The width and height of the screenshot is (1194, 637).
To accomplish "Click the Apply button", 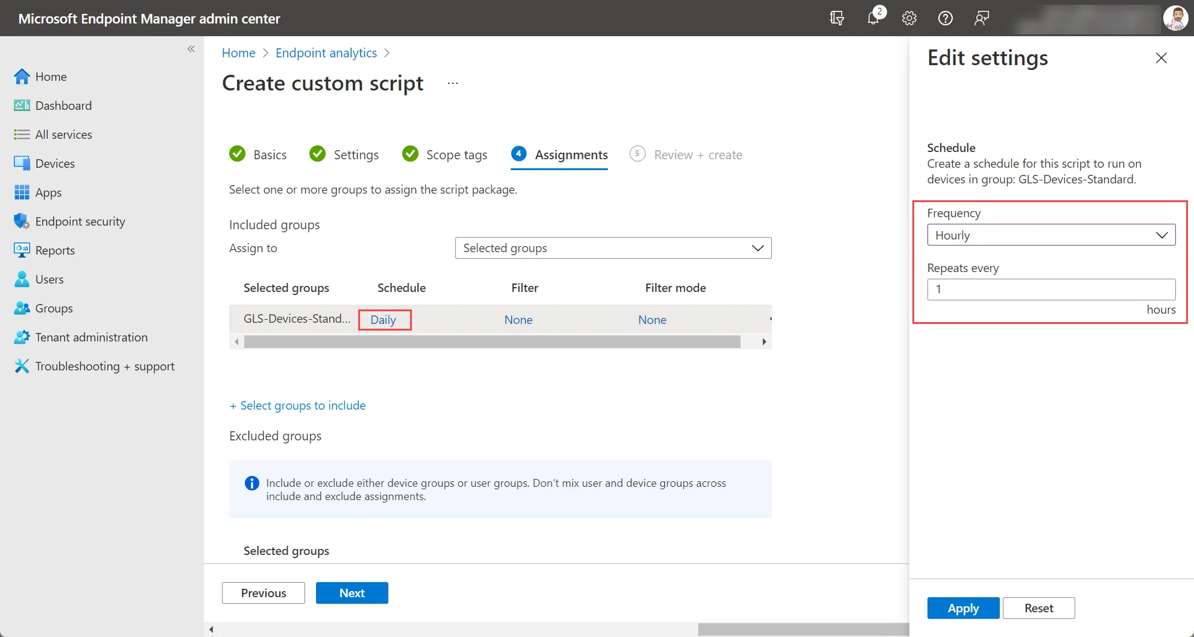I will 963,608.
